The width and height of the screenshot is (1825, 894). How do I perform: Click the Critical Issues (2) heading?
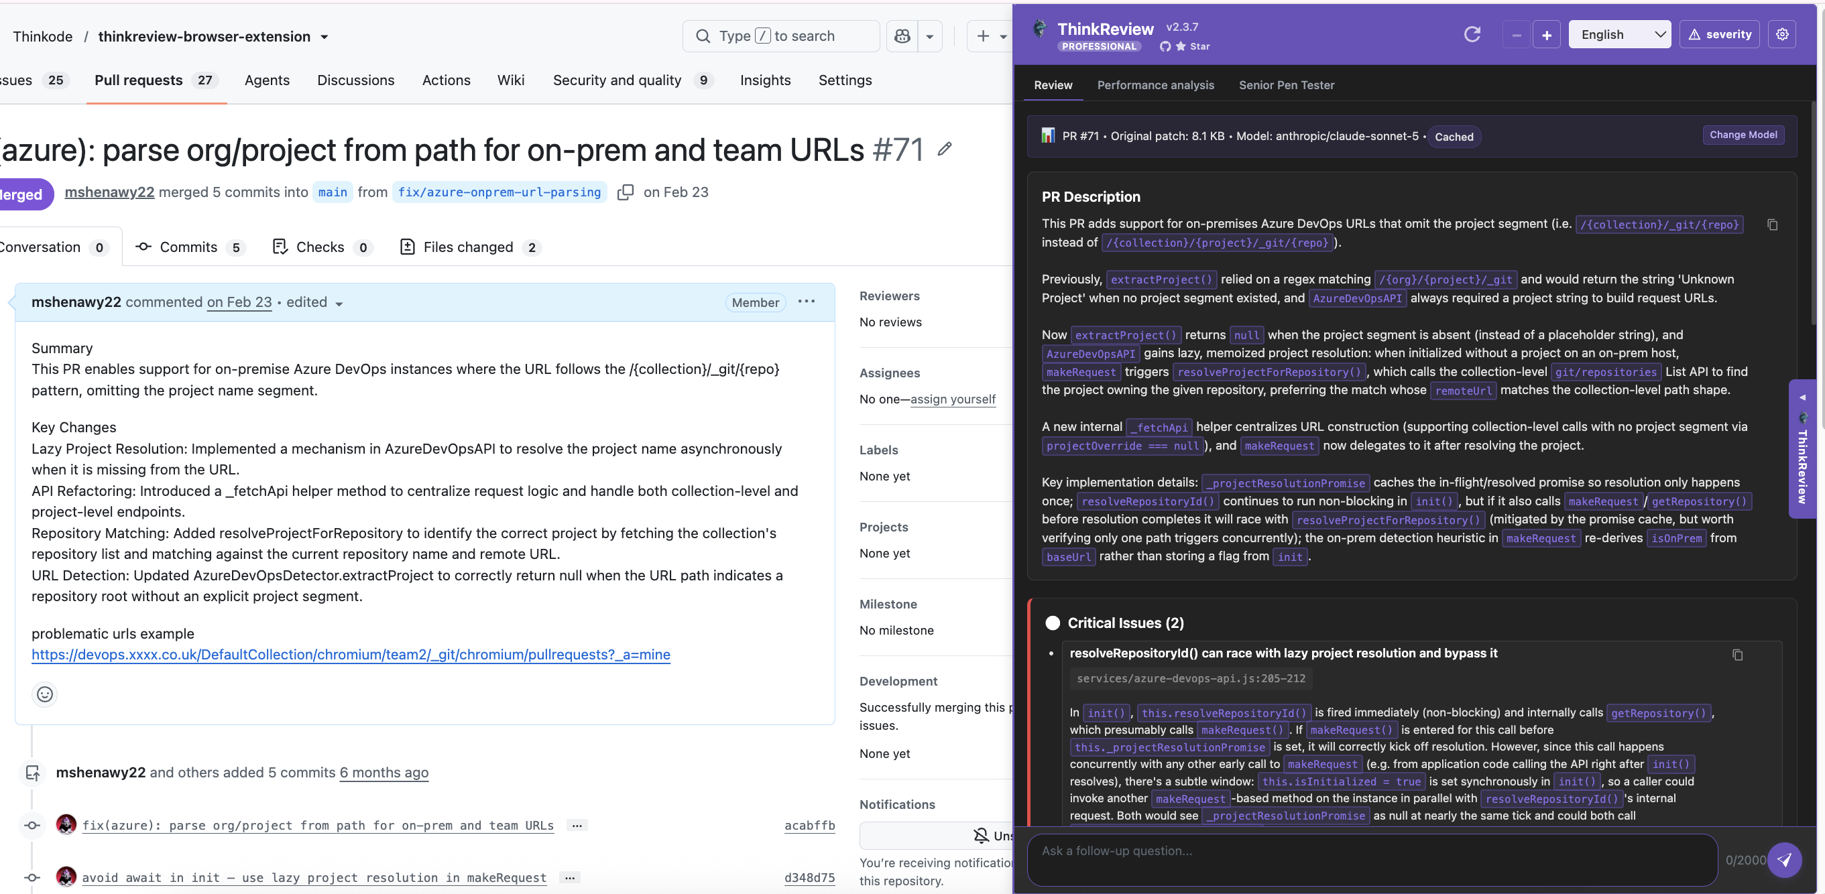click(1125, 623)
